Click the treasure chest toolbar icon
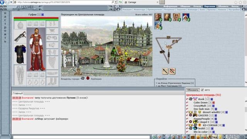247x139 pixels. 193,137
